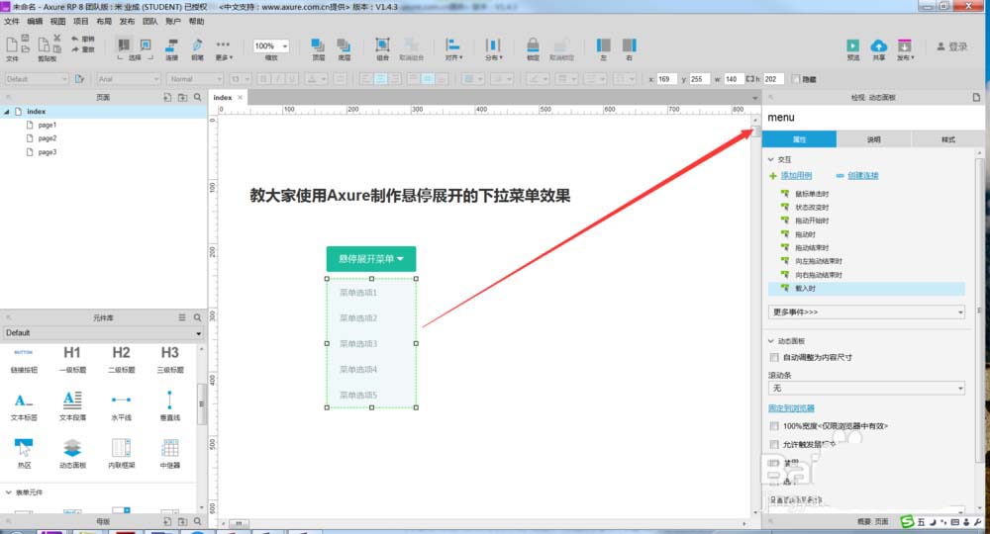Switch to the 样式 tab

pyautogui.click(x=947, y=139)
